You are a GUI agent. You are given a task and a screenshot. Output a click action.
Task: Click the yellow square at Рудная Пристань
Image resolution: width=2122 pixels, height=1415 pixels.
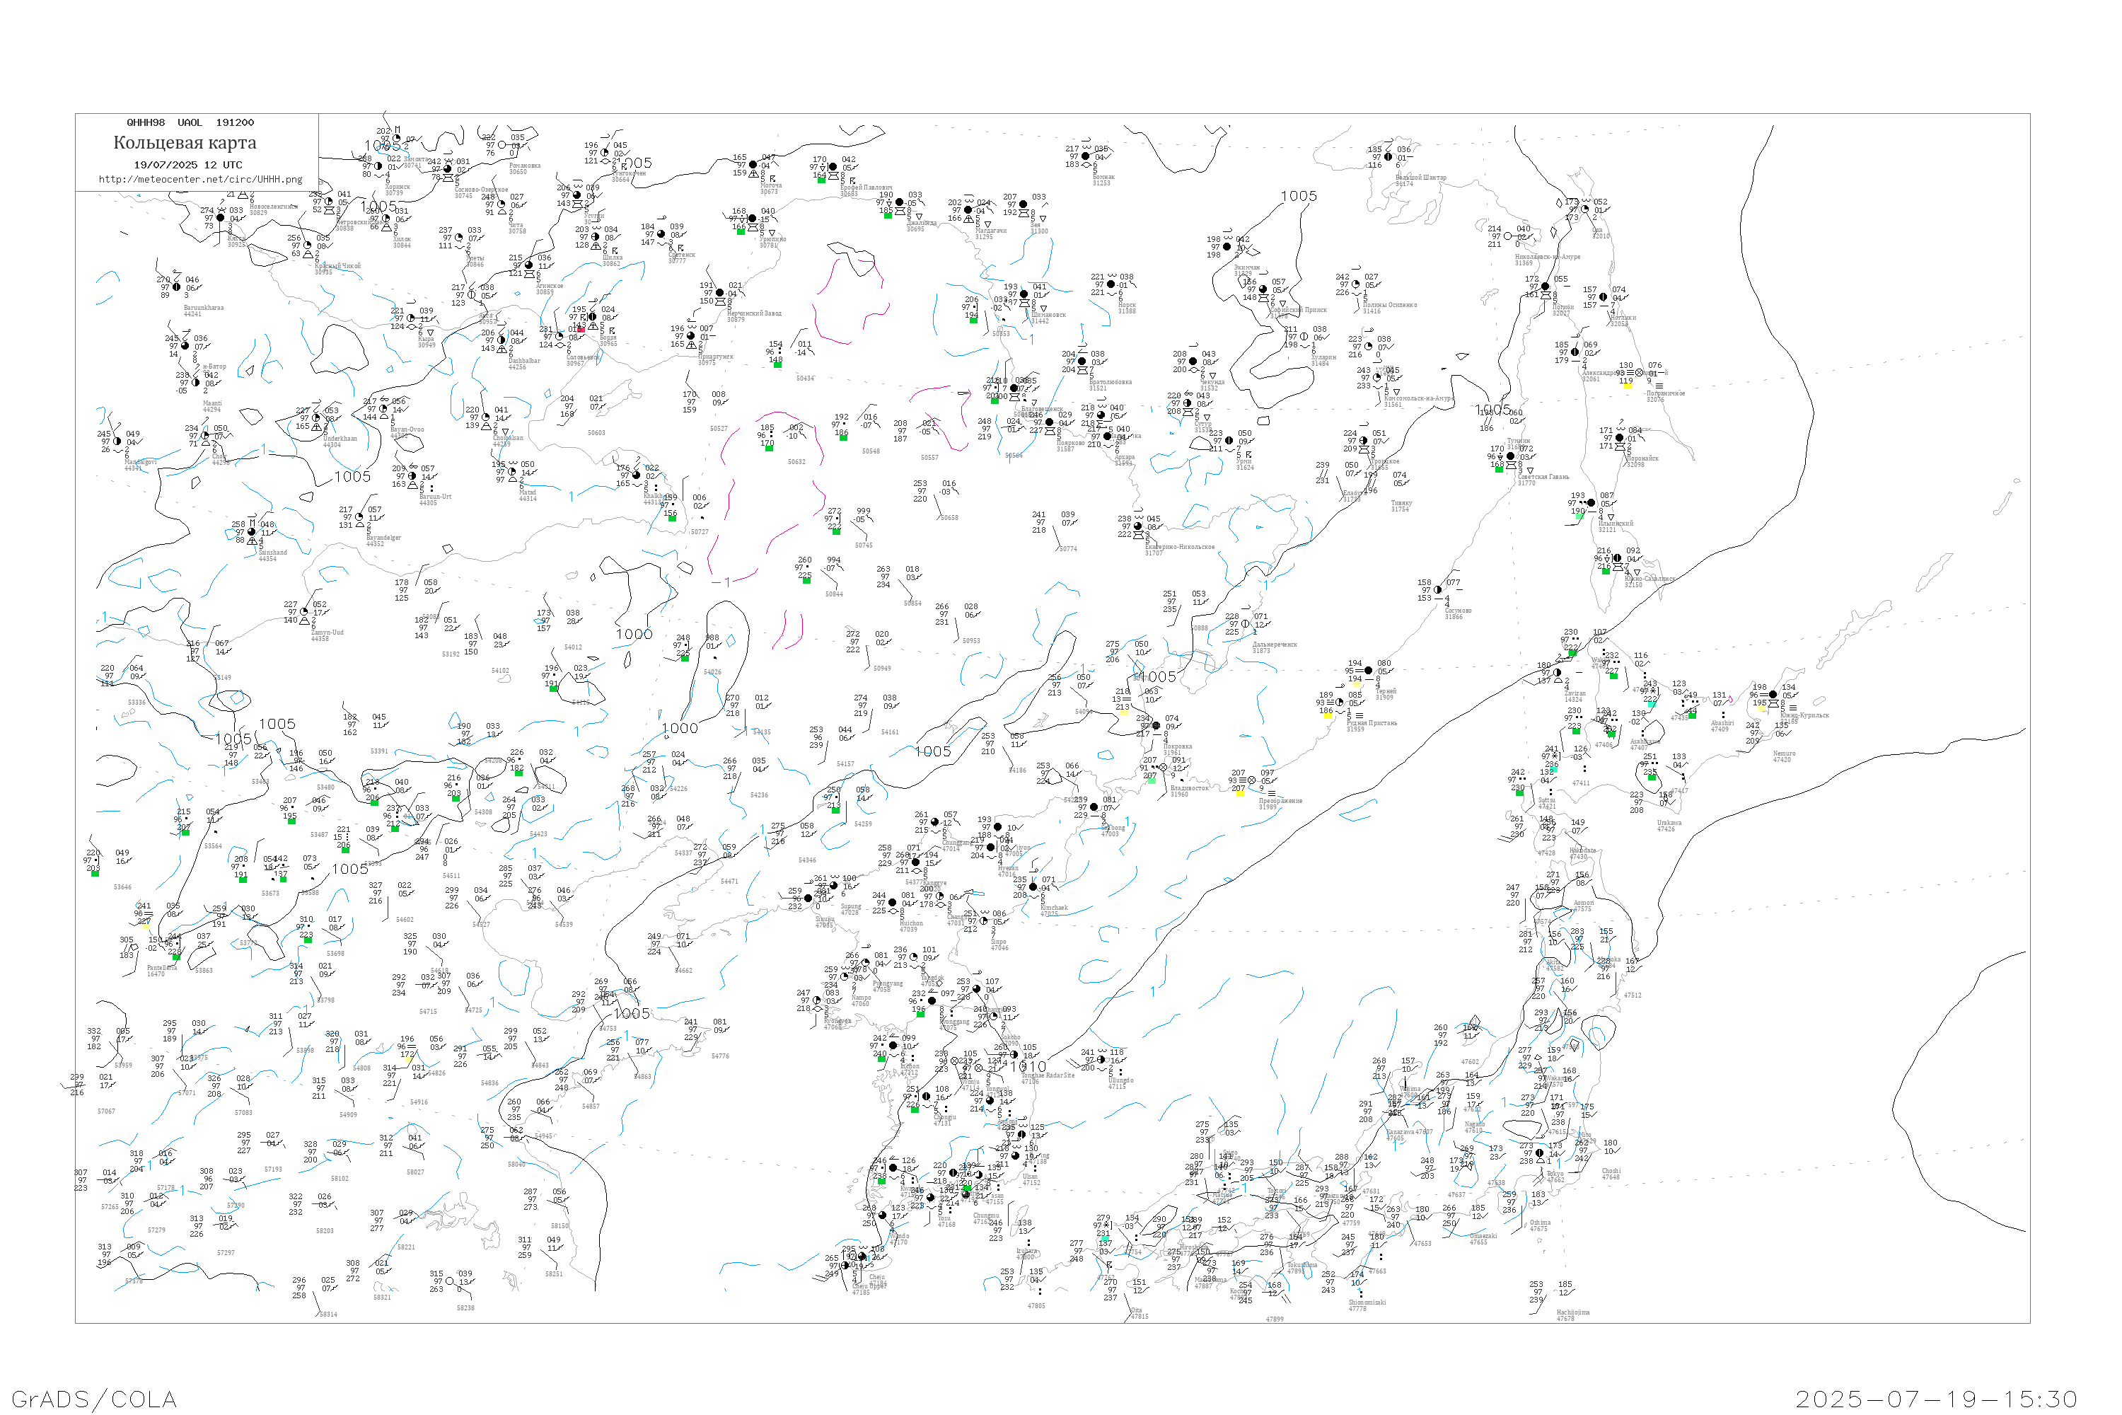point(1327,717)
